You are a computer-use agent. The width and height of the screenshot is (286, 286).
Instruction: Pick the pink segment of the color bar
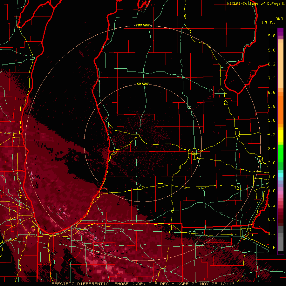point(281,193)
